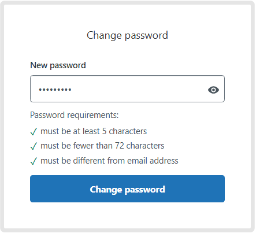Select the 'must be fewer than 72 characters' text
Screen dimensions: 256x233
(x=102, y=146)
